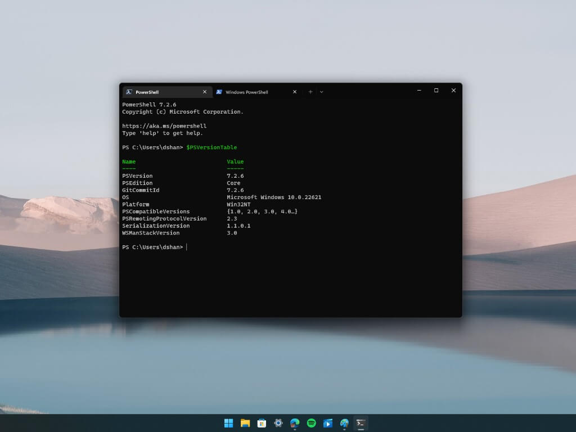Image resolution: width=576 pixels, height=432 pixels.
Task: Open the new tab profile dropdown
Action: (x=321, y=92)
